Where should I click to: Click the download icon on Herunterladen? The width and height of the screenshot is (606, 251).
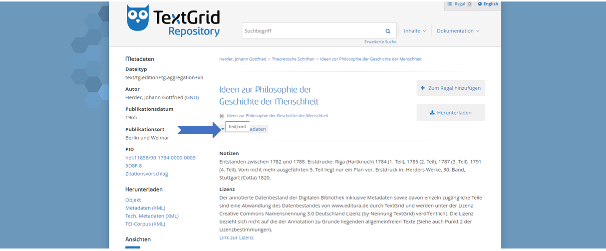(x=432, y=113)
